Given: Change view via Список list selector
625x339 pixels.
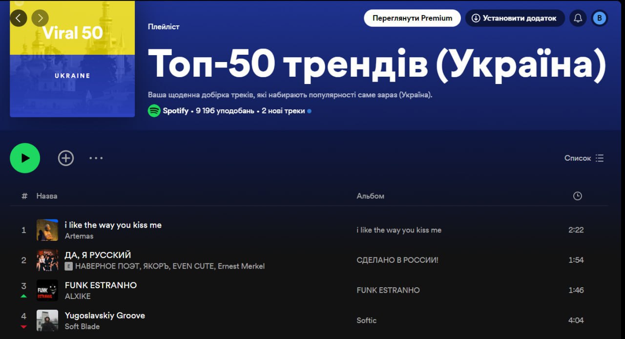Looking at the screenshot, I should tap(584, 158).
